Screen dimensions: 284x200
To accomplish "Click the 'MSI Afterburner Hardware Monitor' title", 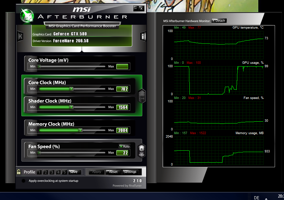I will [186, 21].
